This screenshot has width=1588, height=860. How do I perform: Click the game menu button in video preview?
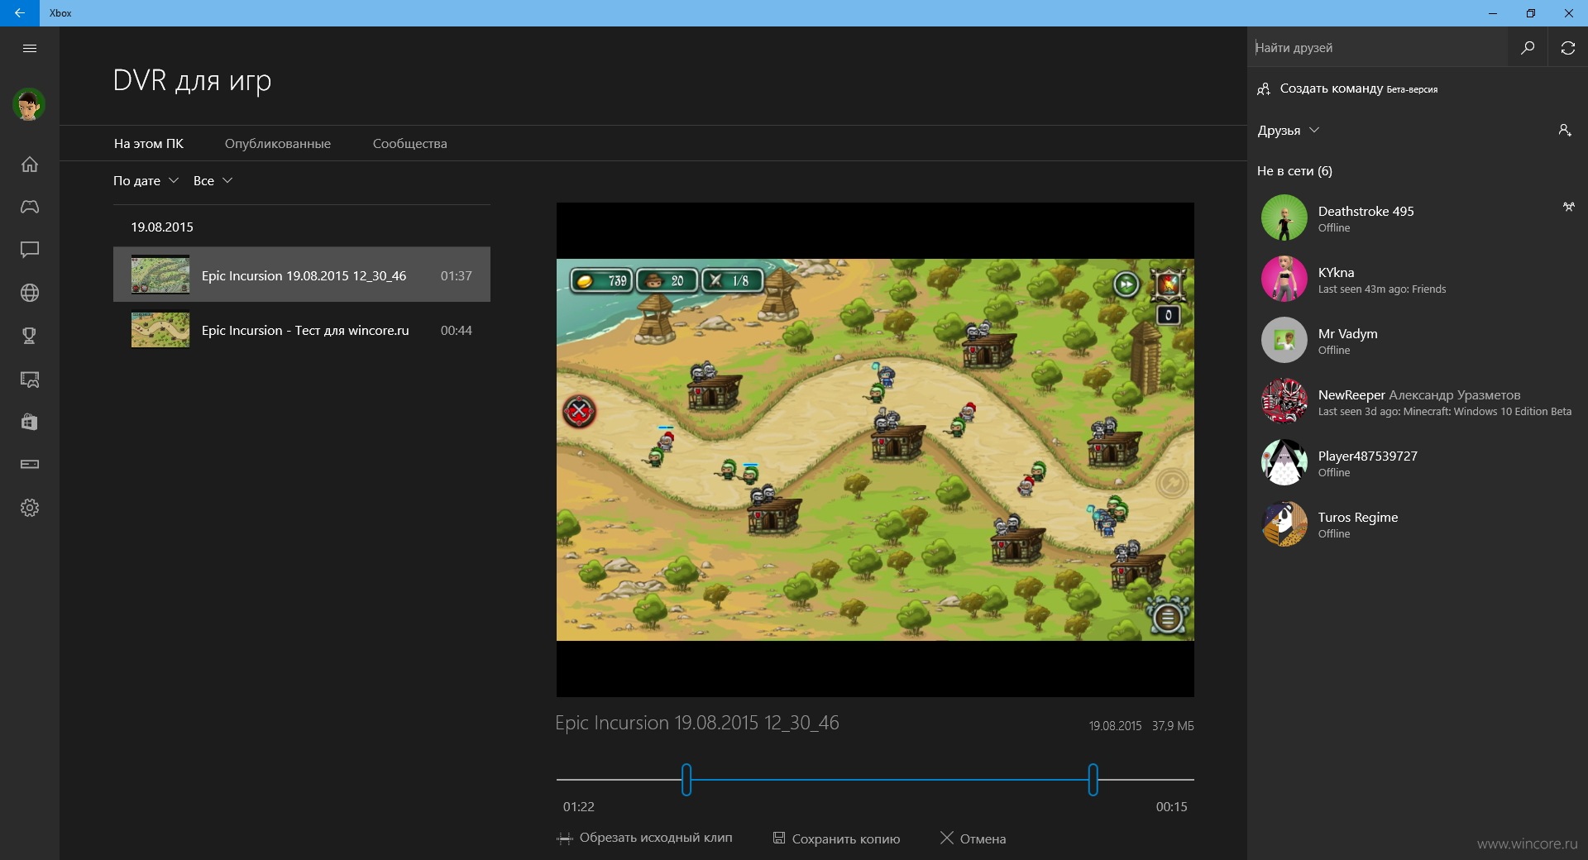[x=1167, y=617]
